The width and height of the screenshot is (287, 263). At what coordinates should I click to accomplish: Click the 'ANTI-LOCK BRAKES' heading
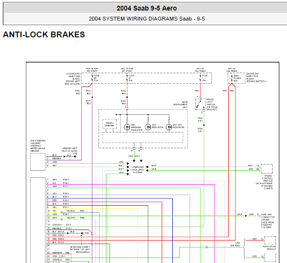44,34
